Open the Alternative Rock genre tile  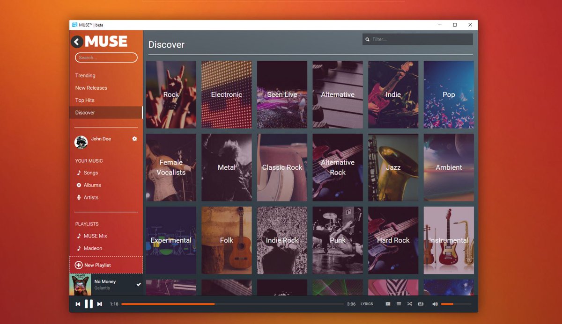pos(338,167)
